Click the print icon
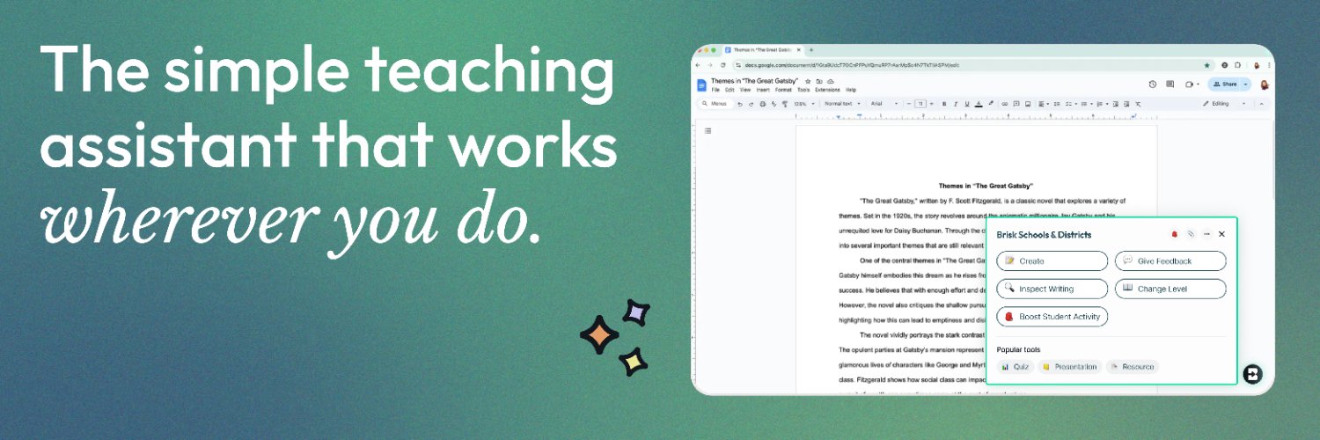The height and width of the screenshot is (440, 1320). coord(762,104)
